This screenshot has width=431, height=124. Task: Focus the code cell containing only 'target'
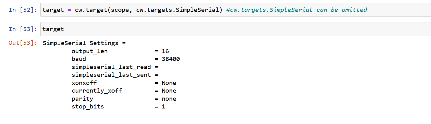[235, 29]
